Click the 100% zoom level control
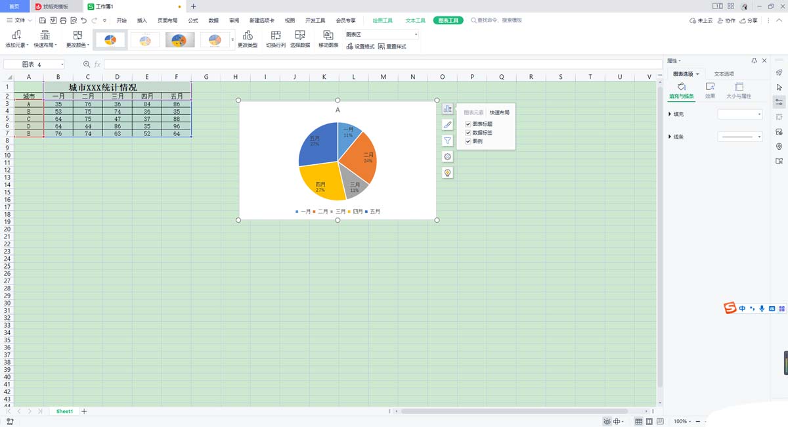Viewport: 788px width, 427px height. 680,421
